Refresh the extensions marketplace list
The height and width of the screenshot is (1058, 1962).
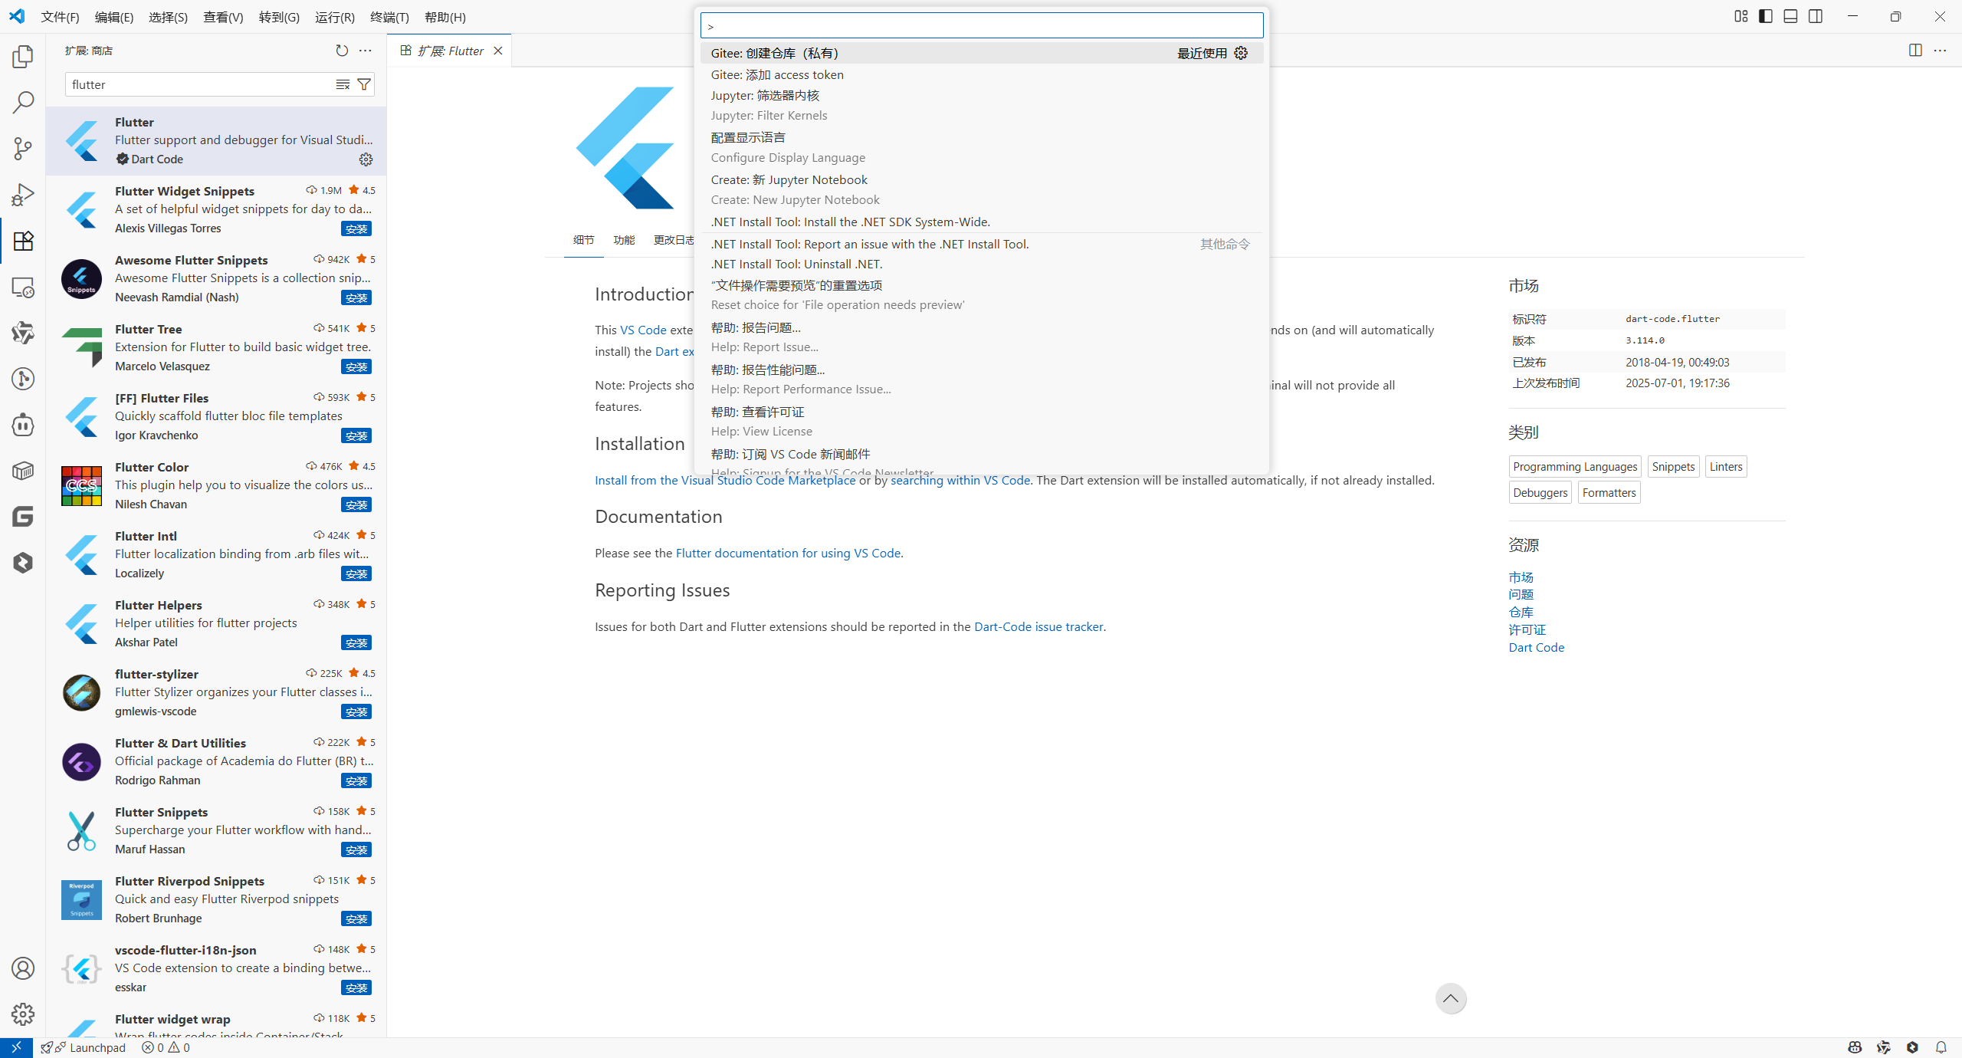click(x=342, y=51)
